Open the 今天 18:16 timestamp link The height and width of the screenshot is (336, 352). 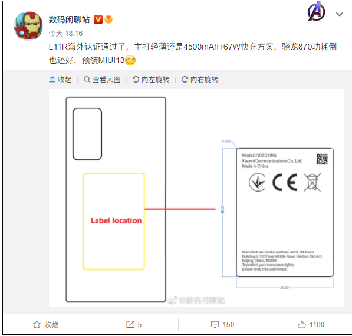point(65,34)
